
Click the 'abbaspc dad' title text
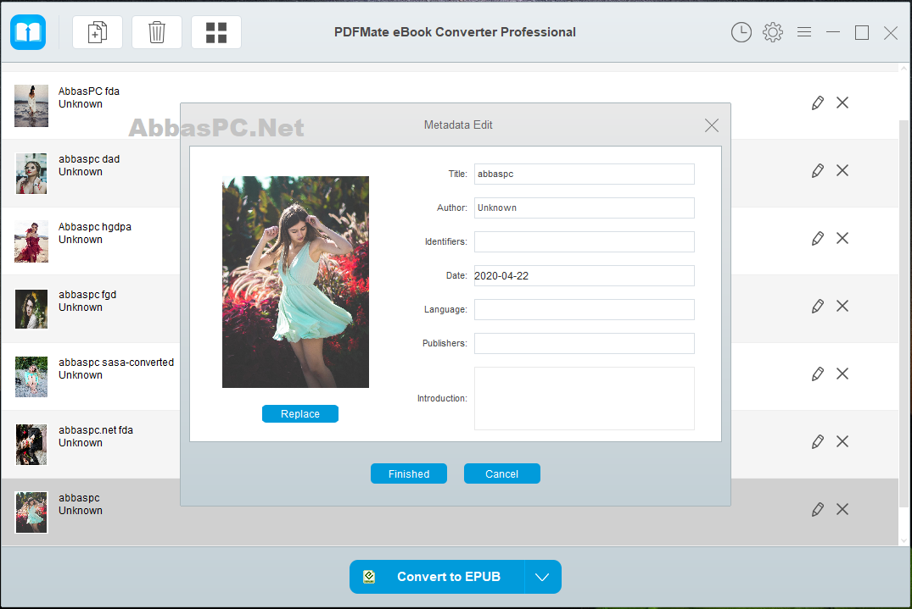(89, 159)
